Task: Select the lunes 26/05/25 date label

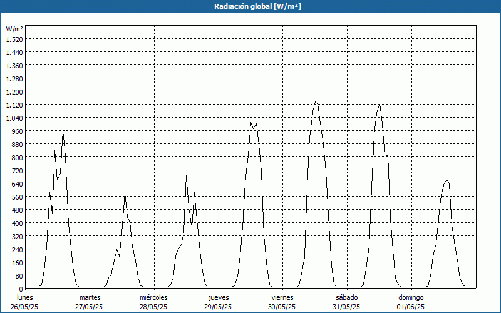Action: pos(24,302)
